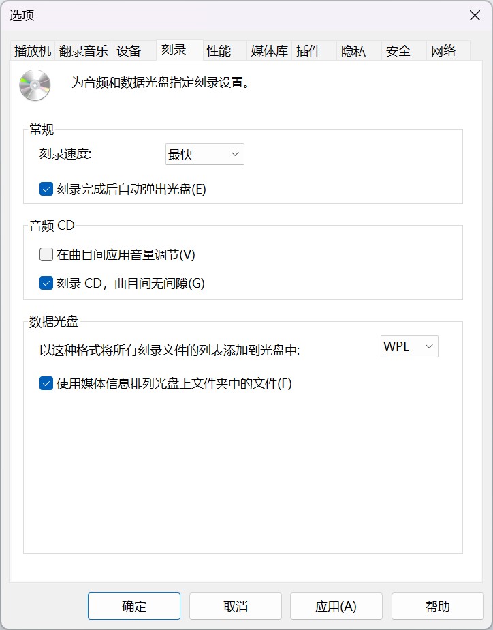
Task: Switch to the 播放机 tab
Action: (33, 51)
